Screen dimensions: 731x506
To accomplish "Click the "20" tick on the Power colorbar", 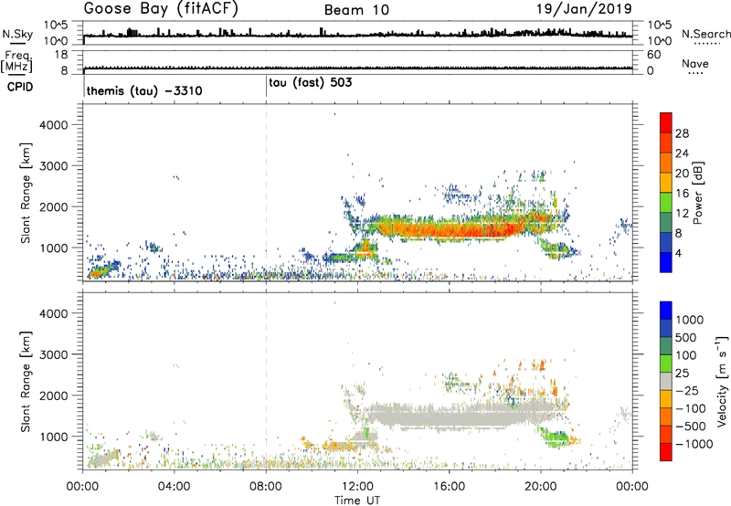I will pos(682,174).
